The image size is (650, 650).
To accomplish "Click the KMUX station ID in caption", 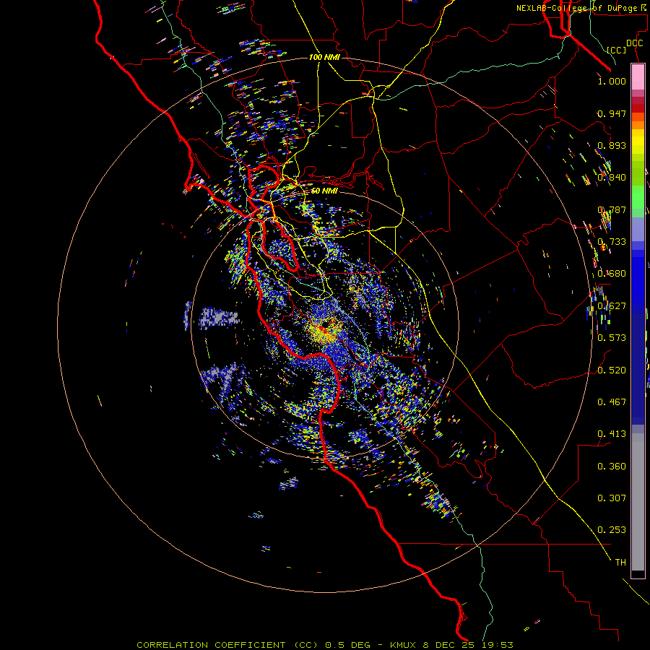I will click(403, 645).
